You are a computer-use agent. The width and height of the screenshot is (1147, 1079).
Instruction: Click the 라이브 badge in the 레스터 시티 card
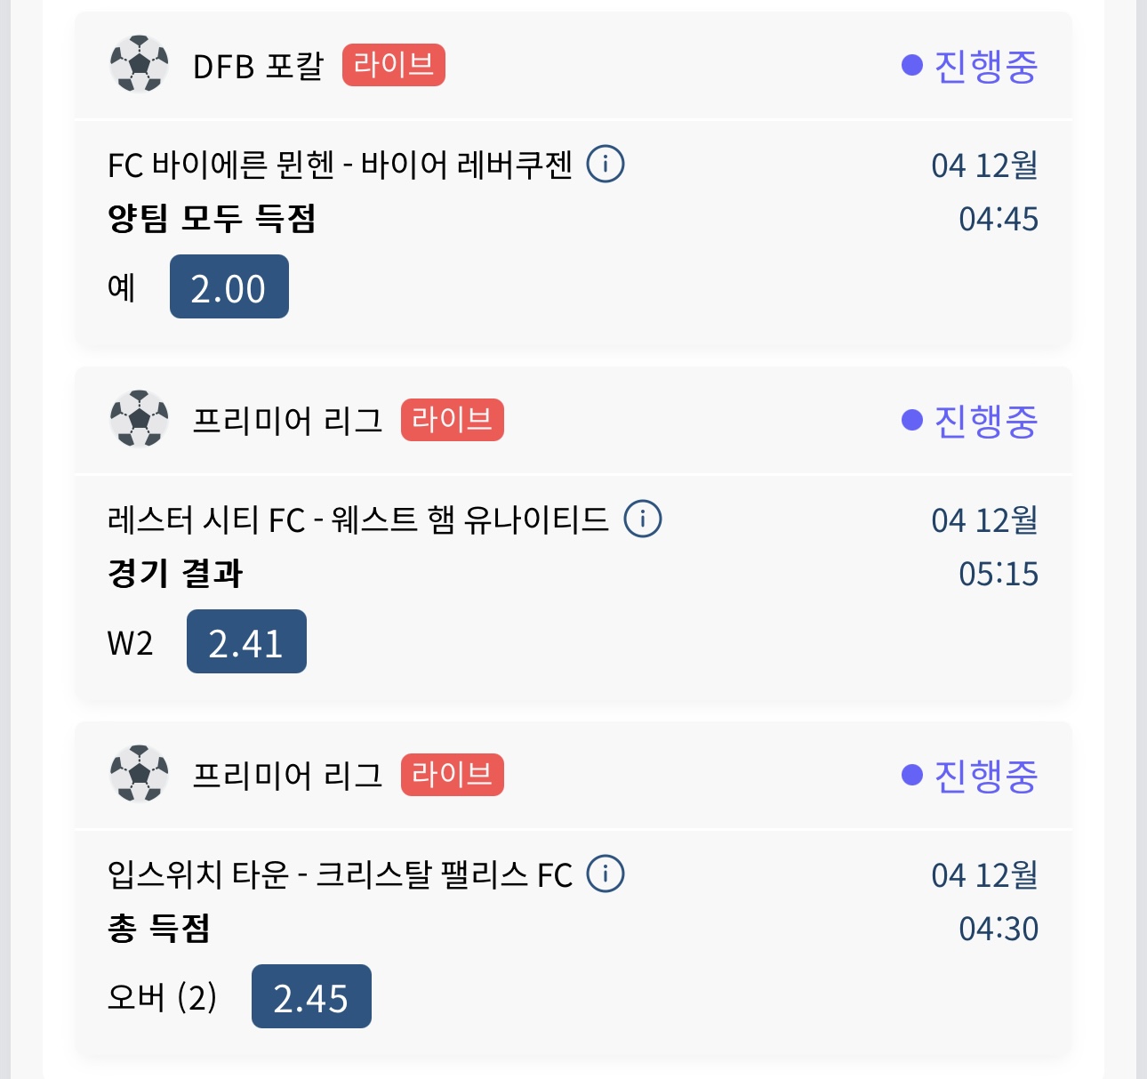[452, 420]
